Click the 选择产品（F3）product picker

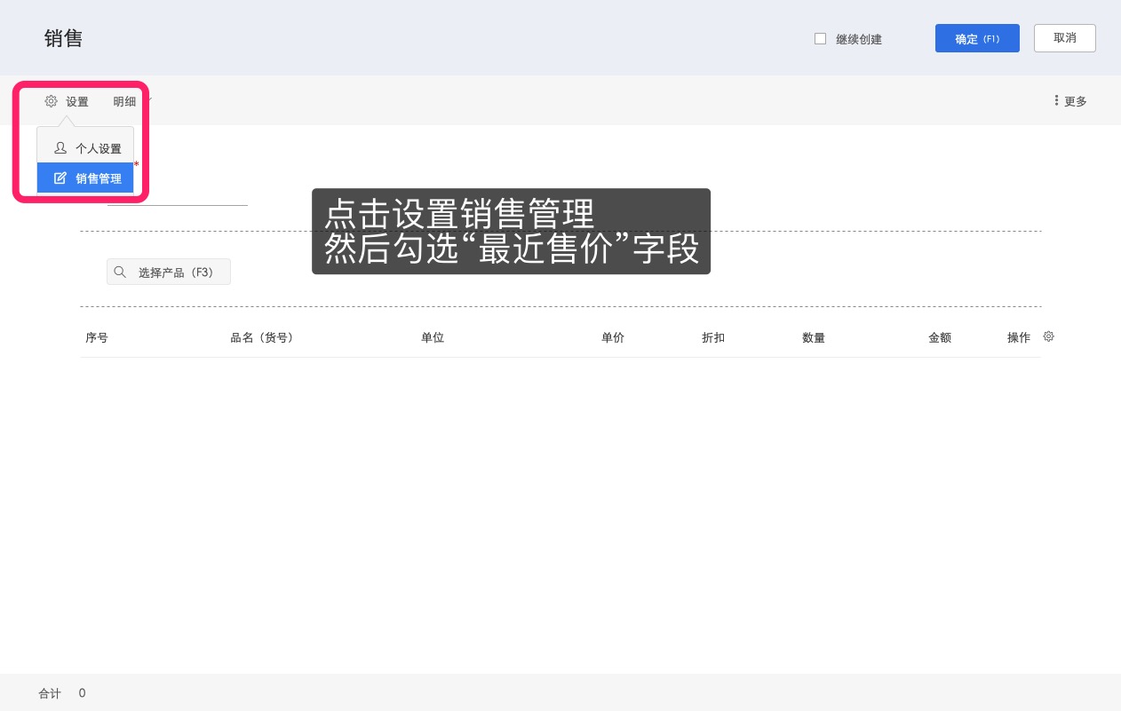[x=169, y=272]
